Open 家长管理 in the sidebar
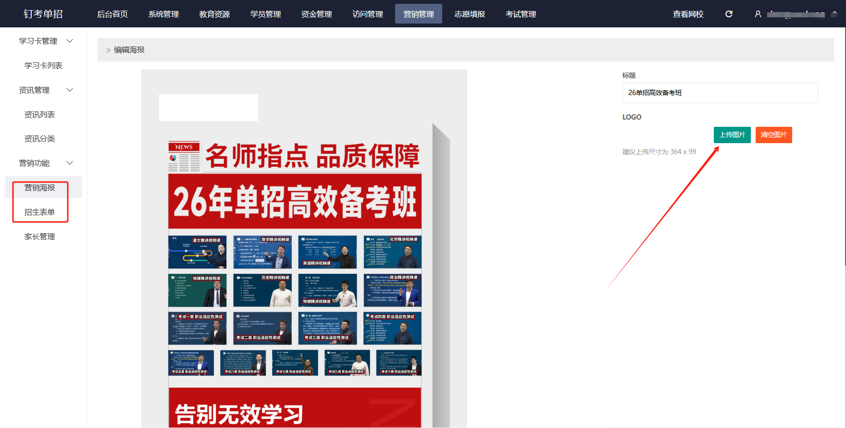The height and width of the screenshot is (428, 846). click(40, 236)
